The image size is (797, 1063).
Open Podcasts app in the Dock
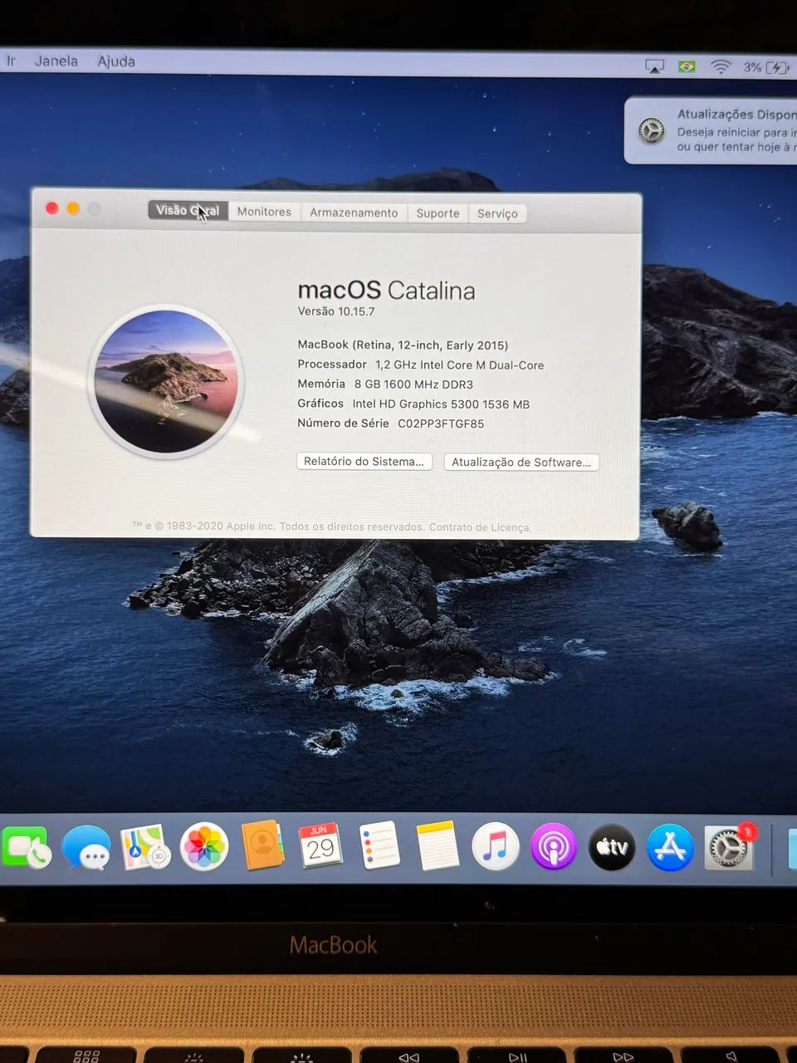pyautogui.click(x=554, y=847)
